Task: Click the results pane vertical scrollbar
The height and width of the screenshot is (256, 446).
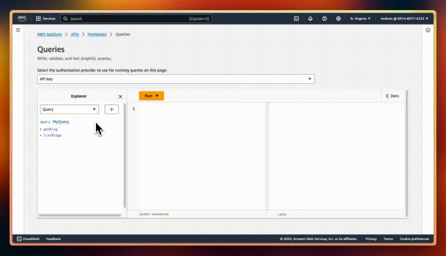Action: click(407, 154)
